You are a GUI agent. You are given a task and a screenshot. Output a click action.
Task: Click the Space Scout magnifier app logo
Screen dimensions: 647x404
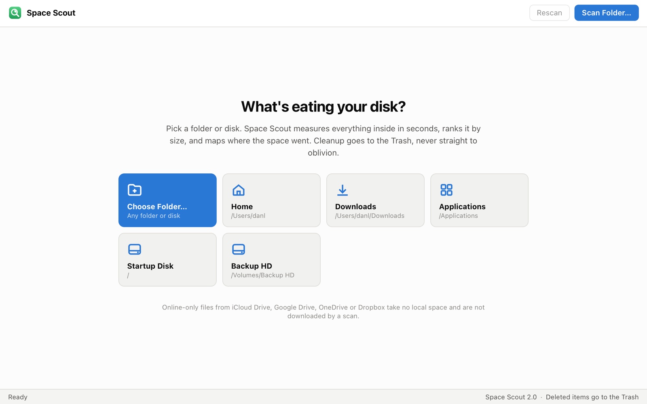(x=15, y=13)
